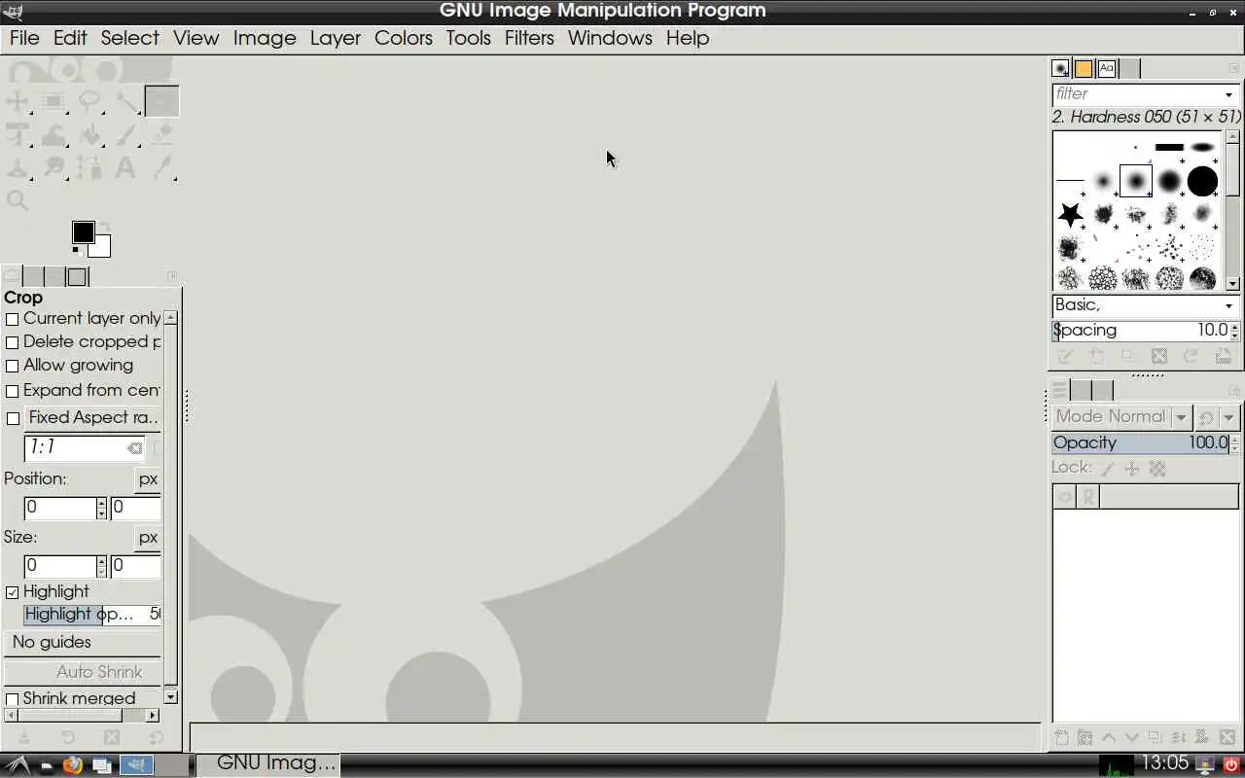The image size is (1245, 778).
Task: Toggle Current layer only checkbox
Action: click(x=13, y=319)
